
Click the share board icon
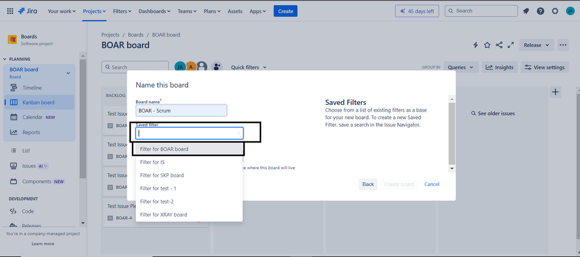click(x=499, y=45)
